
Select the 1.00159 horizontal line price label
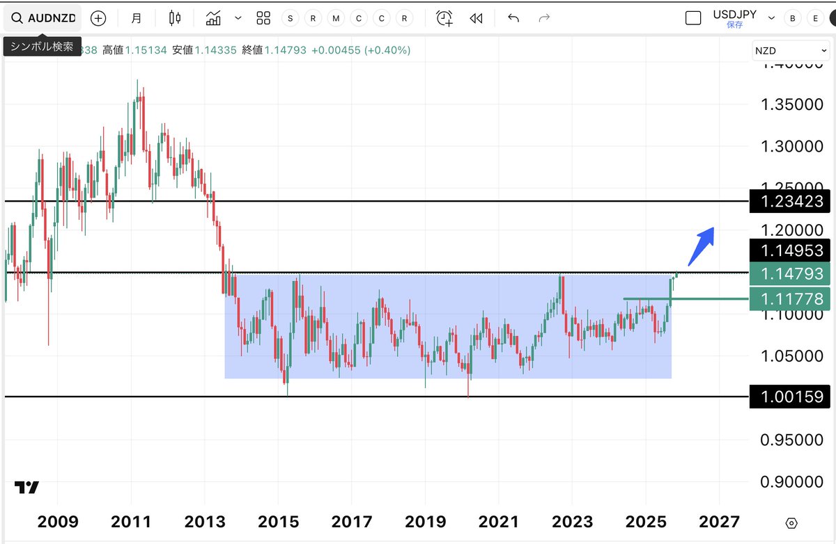pos(790,397)
